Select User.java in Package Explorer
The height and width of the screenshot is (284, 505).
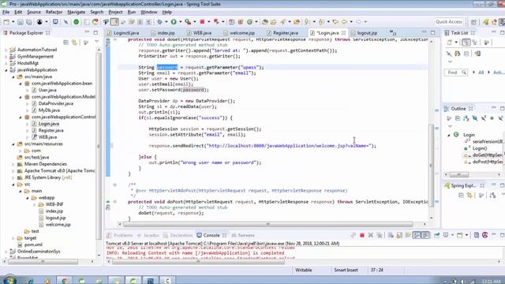point(47,90)
